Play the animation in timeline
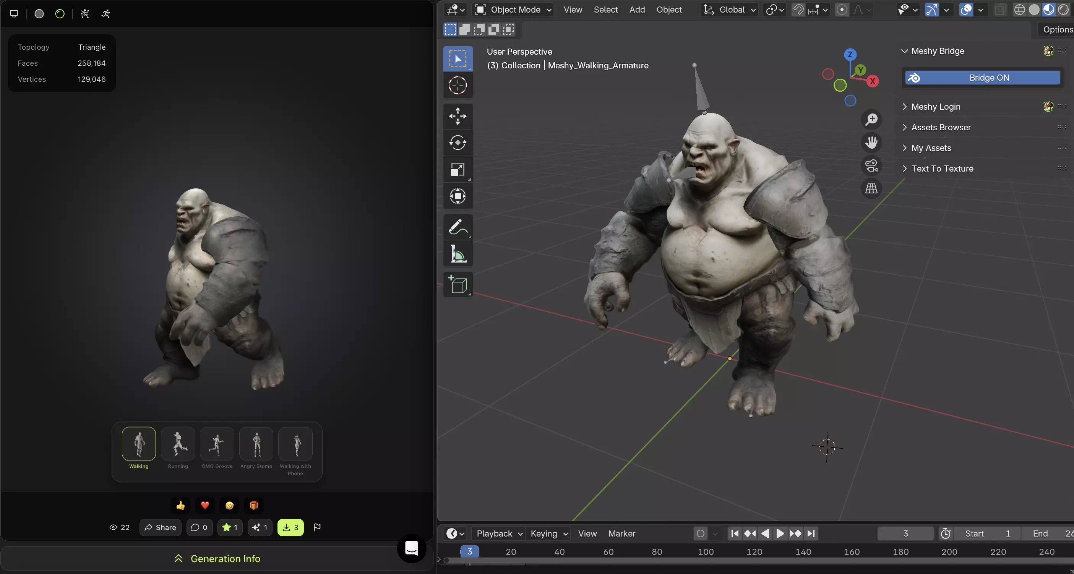Screen dimensions: 1074x574 tap(780, 533)
